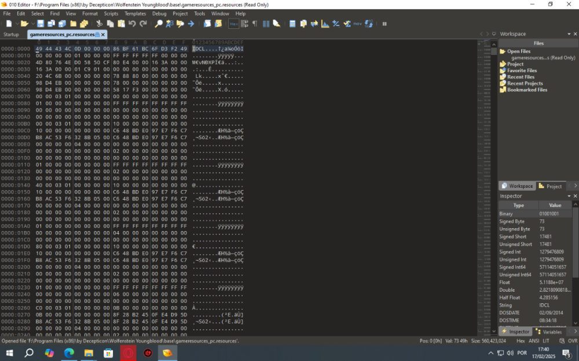Image resolution: width=579 pixels, height=361 pixels.
Task: Click the mini-map scrollbar beside hex view
Action: pyautogui.click(x=485, y=173)
